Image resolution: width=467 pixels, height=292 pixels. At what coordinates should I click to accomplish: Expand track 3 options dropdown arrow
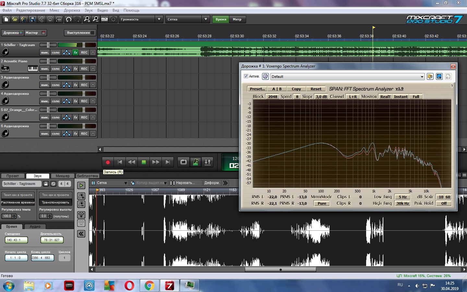pyautogui.click(x=93, y=85)
